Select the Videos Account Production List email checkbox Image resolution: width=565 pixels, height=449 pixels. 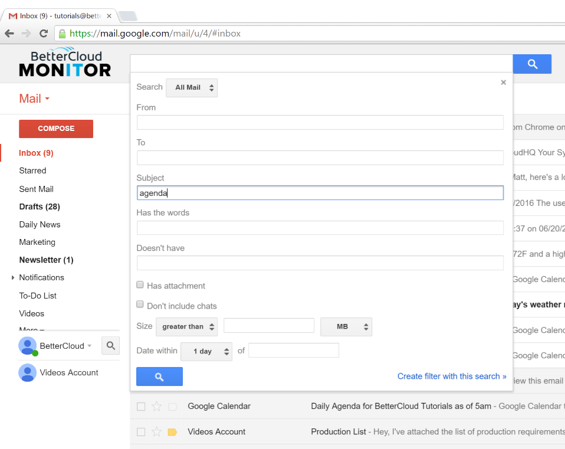pyautogui.click(x=141, y=432)
